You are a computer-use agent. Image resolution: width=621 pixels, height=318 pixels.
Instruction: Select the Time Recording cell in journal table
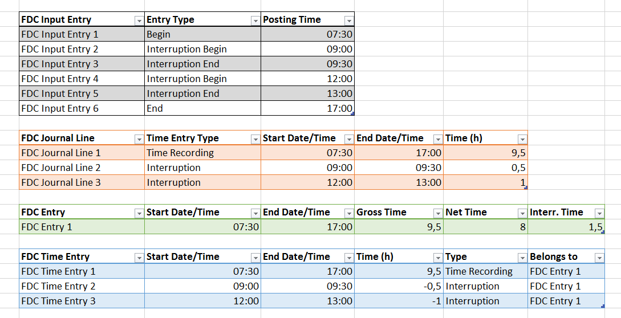tap(202, 153)
